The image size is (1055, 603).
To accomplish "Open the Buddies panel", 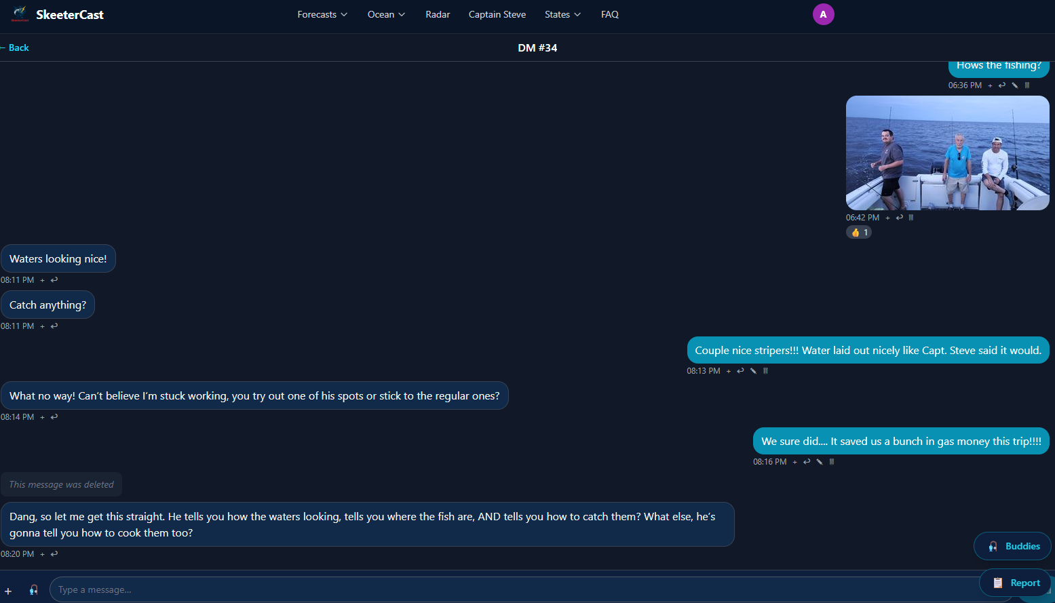I will (1012, 546).
